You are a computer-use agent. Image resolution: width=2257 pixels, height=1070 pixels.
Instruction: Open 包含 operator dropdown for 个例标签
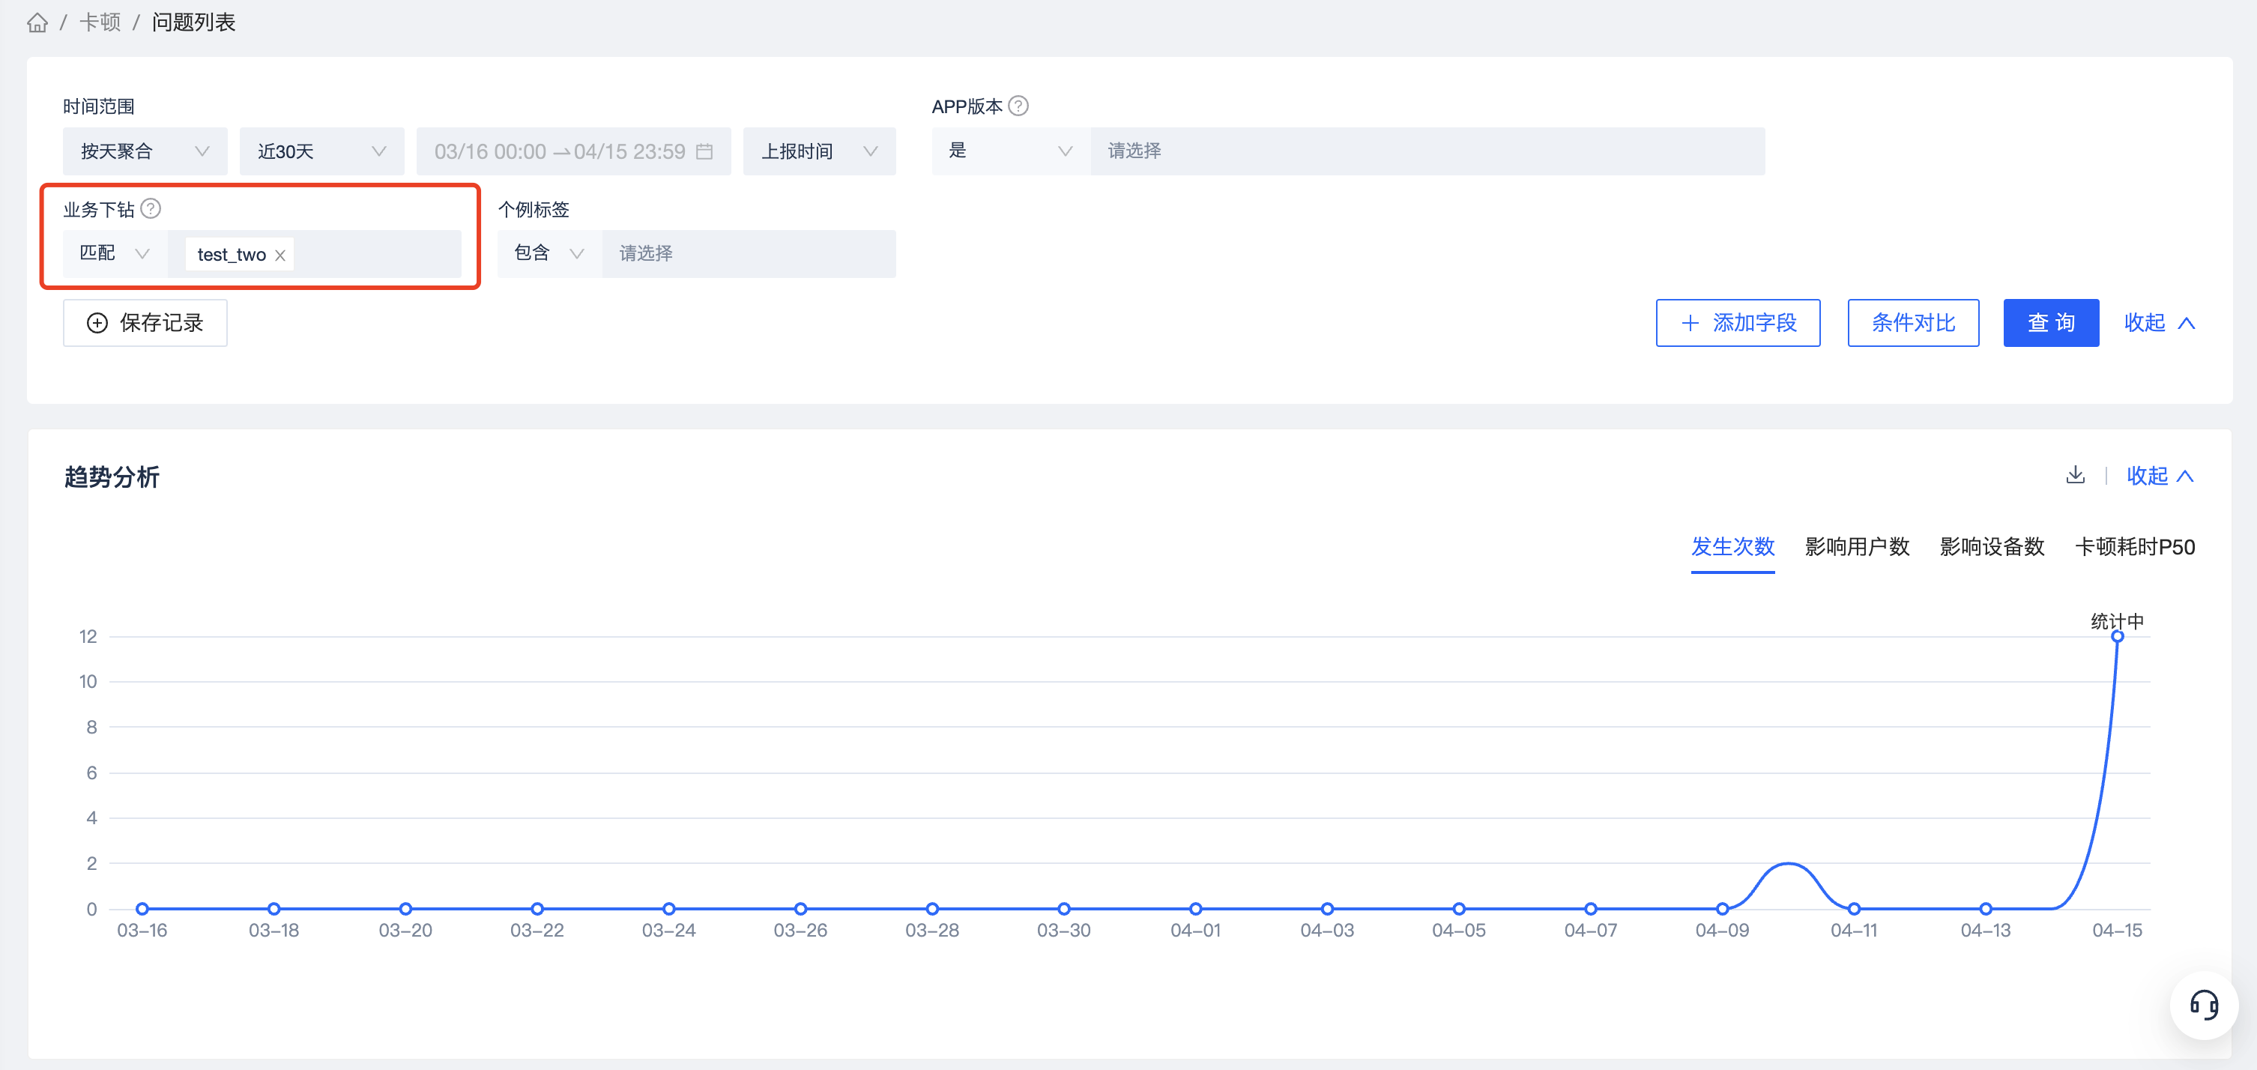point(549,253)
